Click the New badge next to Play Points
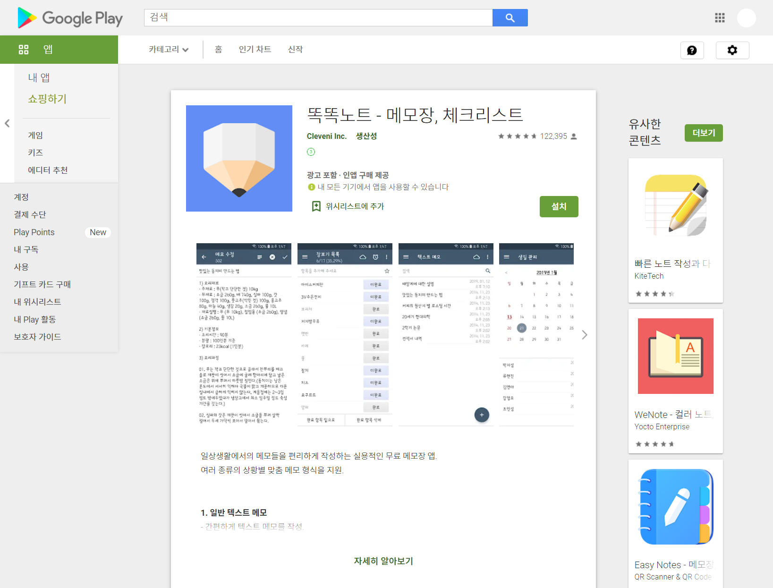The image size is (773, 588). pyautogui.click(x=98, y=232)
